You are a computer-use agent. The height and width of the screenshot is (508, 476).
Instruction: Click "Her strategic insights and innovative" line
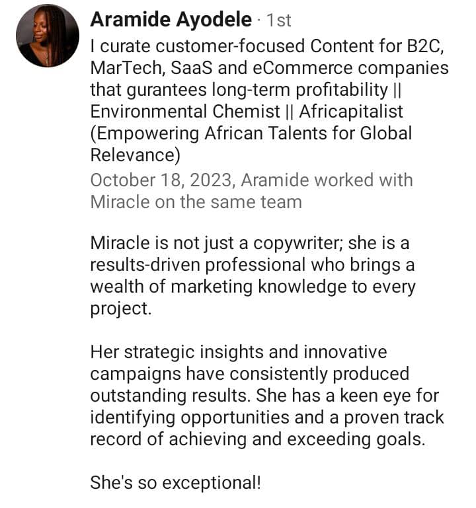238,352
